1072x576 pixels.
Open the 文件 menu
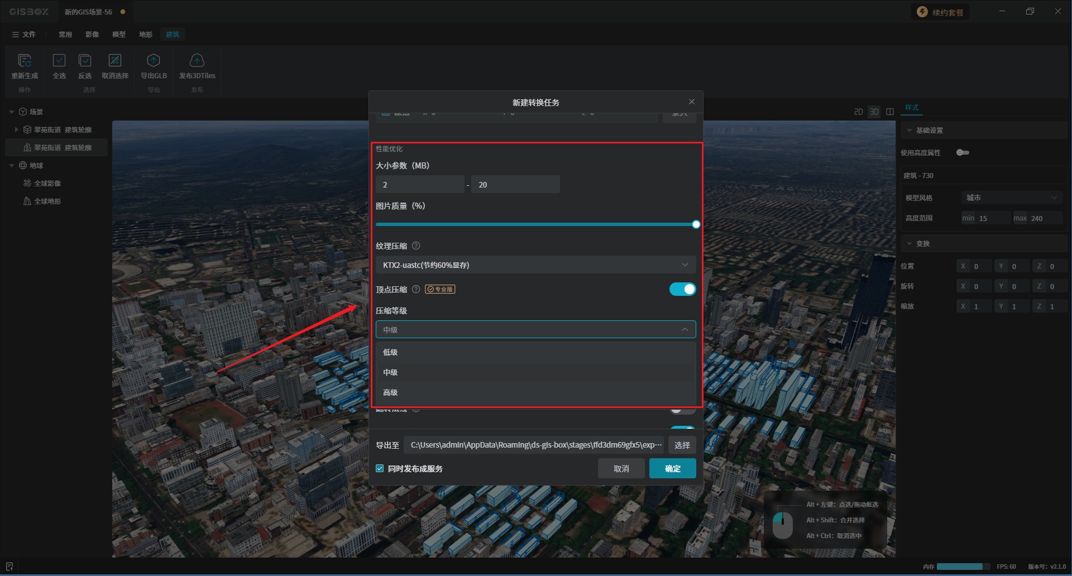click(x=24, y=35)
